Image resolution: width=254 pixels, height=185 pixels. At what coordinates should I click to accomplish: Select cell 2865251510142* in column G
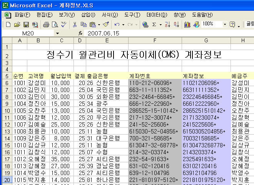(206, 111)
